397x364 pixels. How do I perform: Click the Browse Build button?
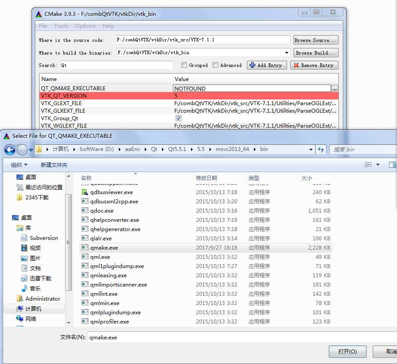point(316,53)
